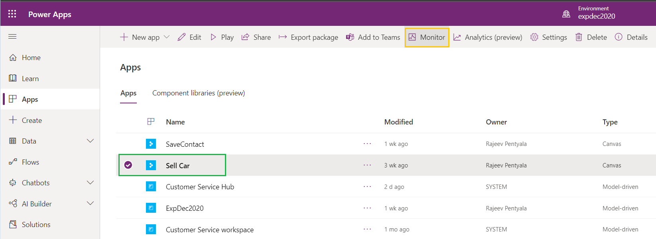Click the AI Builder icon
Image resolution: width=656 pixels, height=239 pixels.
[x=13, y=204]
